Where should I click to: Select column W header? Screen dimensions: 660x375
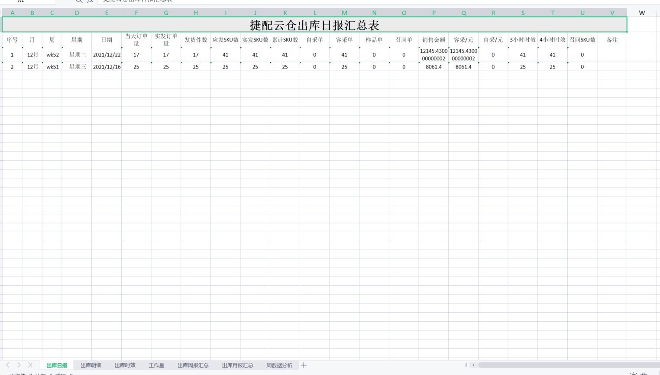tap(642, 13)
